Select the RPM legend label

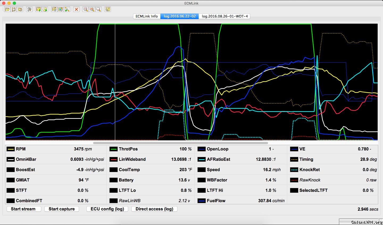click(21, 149)
